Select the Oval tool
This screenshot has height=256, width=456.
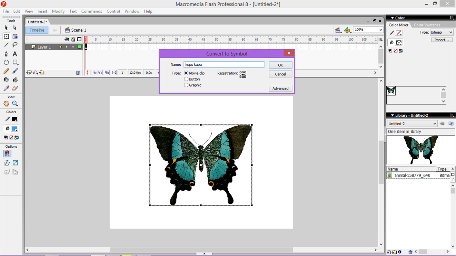point(6,62)
